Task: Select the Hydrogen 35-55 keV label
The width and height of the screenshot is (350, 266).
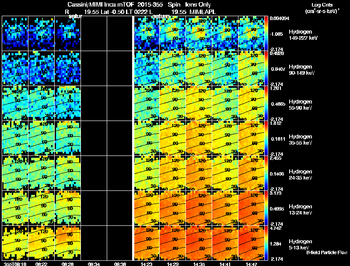Action: point(301,140)
